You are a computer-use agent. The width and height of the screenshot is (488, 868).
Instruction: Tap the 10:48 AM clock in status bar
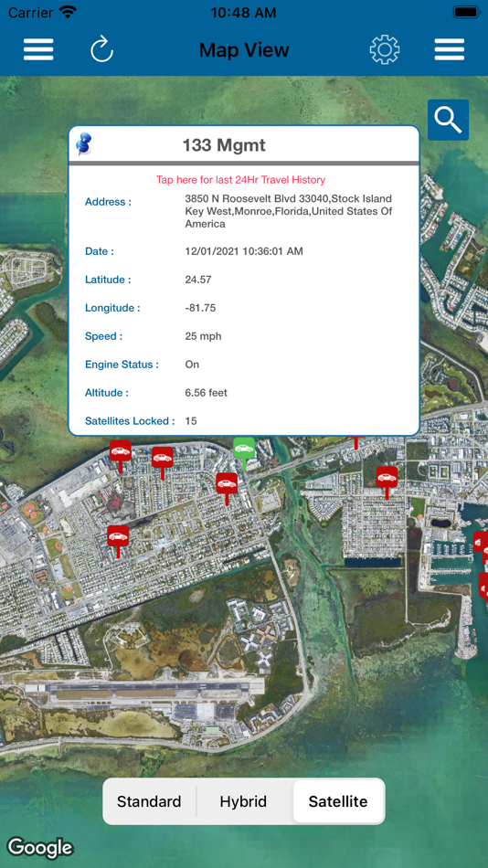(x=243, y=12)
